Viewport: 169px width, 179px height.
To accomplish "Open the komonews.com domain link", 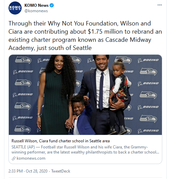I will point(31,158).
